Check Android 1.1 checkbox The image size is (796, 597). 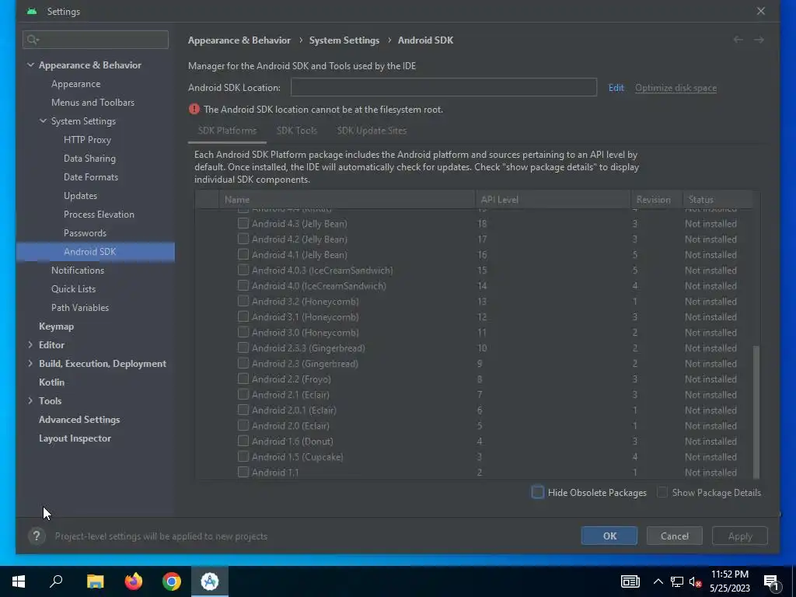(x=243, y=472)
